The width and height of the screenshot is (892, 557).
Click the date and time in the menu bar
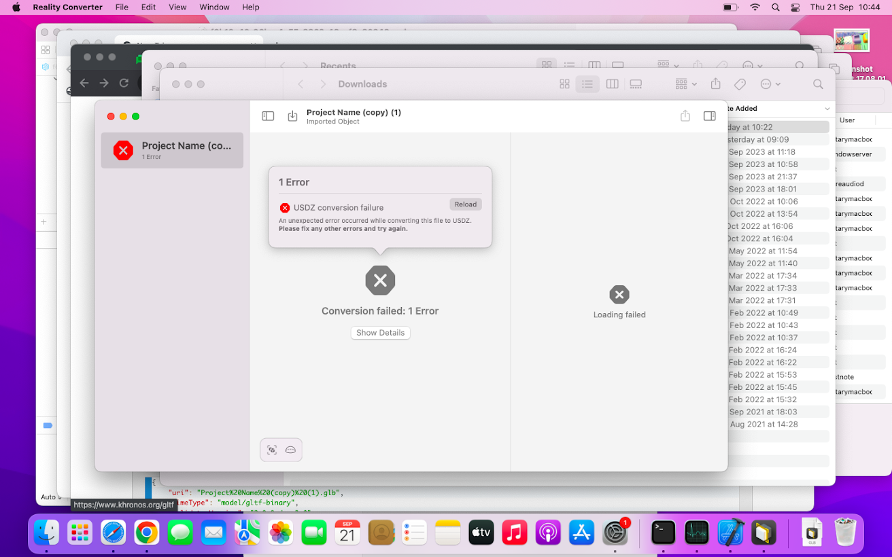pos(844,7)
